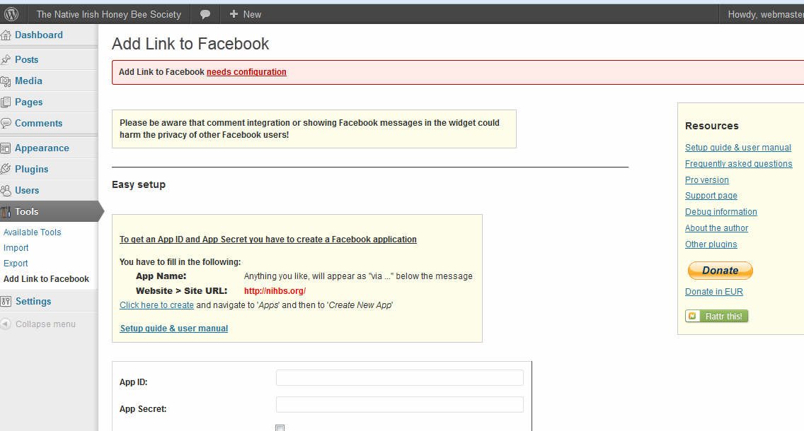Select Add Link to Facebook submenu

point(46,279)
